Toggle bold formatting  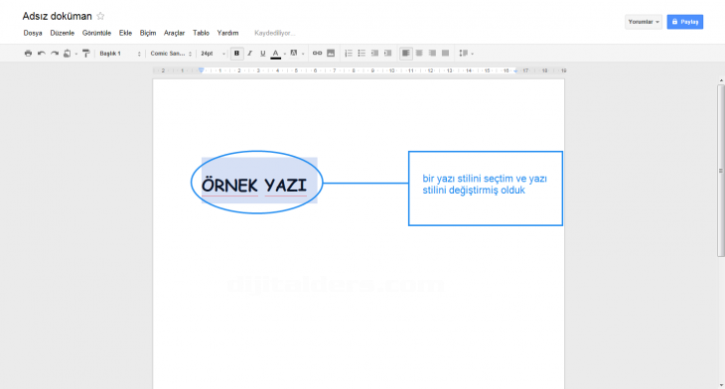pos(236,54)
